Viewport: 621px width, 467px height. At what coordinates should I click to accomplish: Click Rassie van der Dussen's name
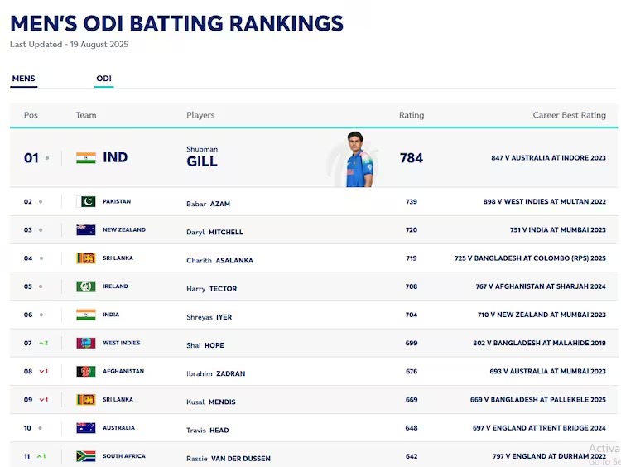[x=229, y=459]
